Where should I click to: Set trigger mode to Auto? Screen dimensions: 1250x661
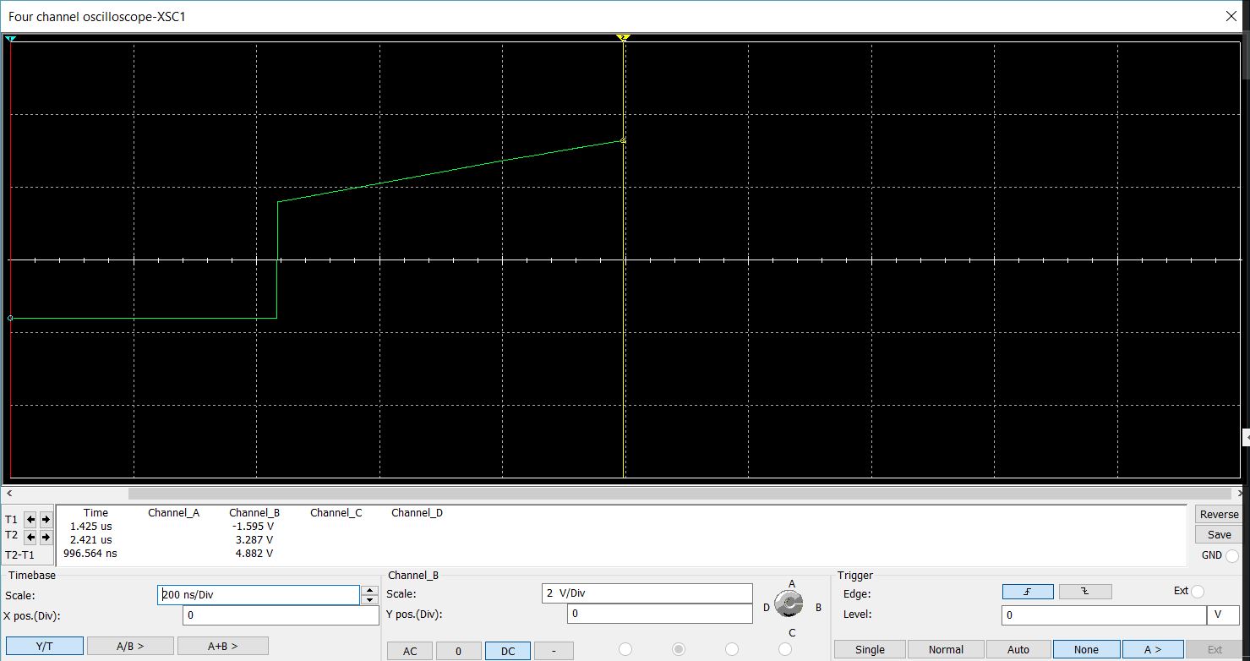pyautogui.click(x=1018, y=650)
